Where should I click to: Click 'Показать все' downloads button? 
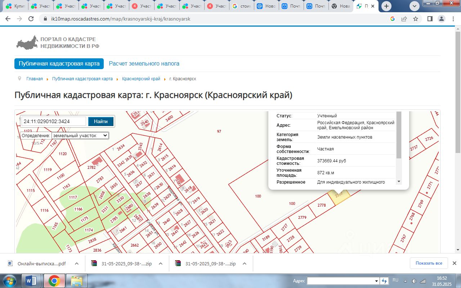429,263
